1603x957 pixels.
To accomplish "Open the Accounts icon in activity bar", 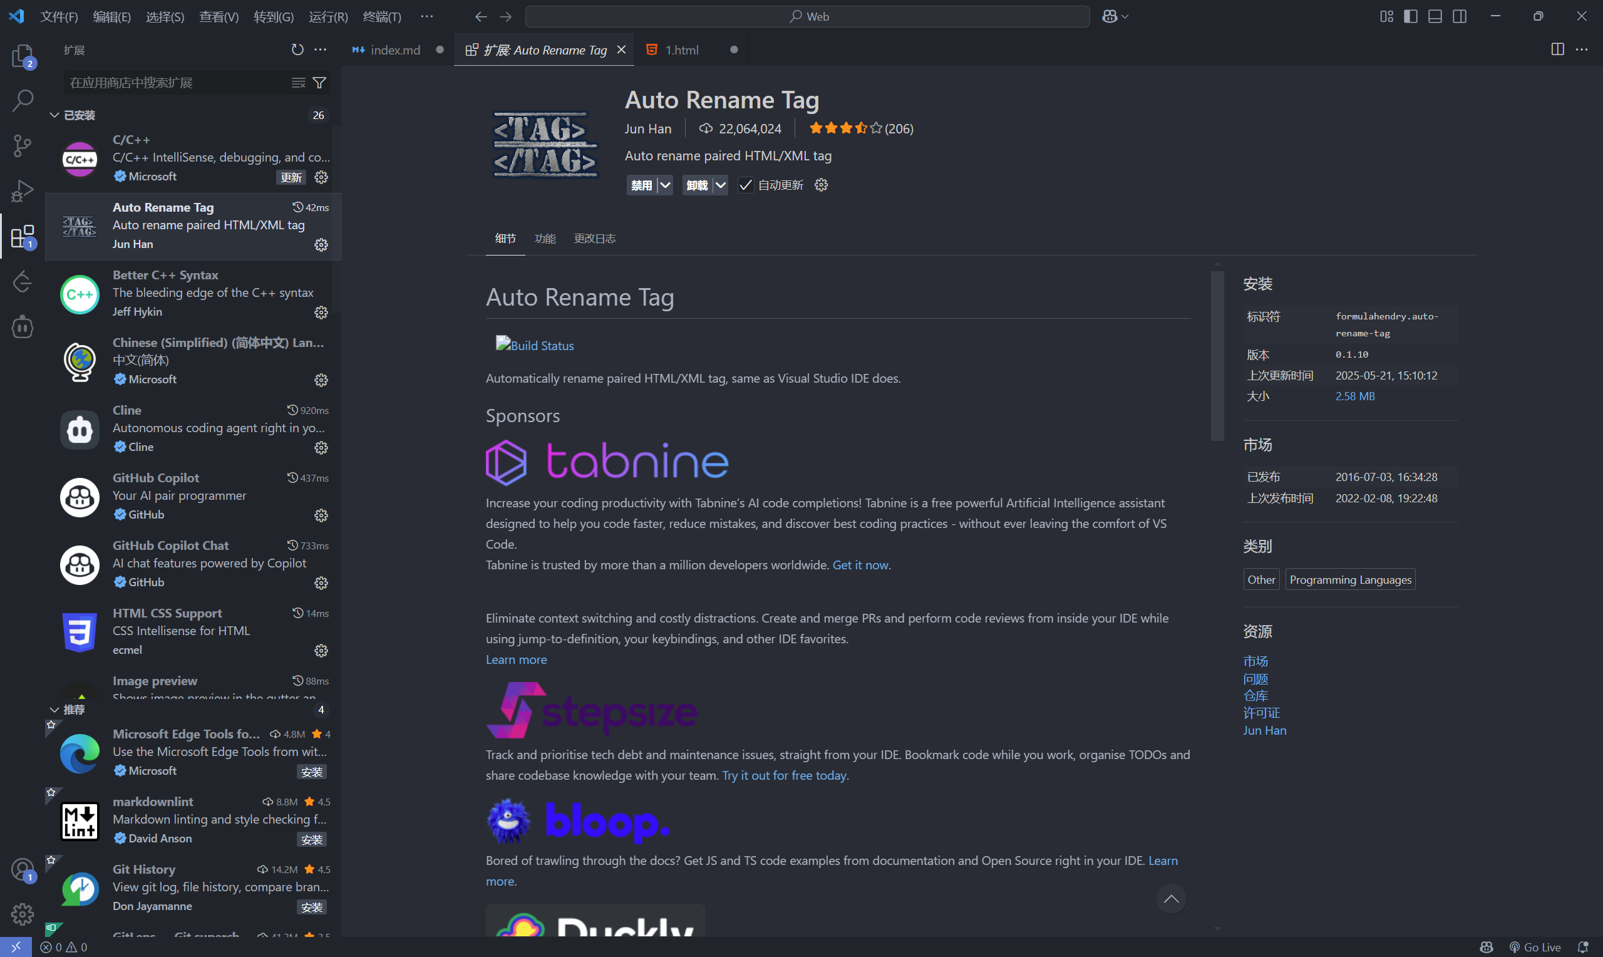I will (23, 869).
